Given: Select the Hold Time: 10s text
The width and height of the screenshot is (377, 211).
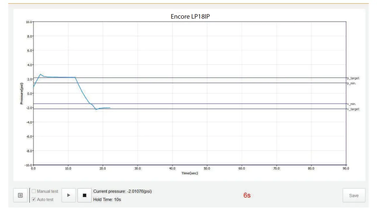Looking at the screenshot, I should 107,200.
